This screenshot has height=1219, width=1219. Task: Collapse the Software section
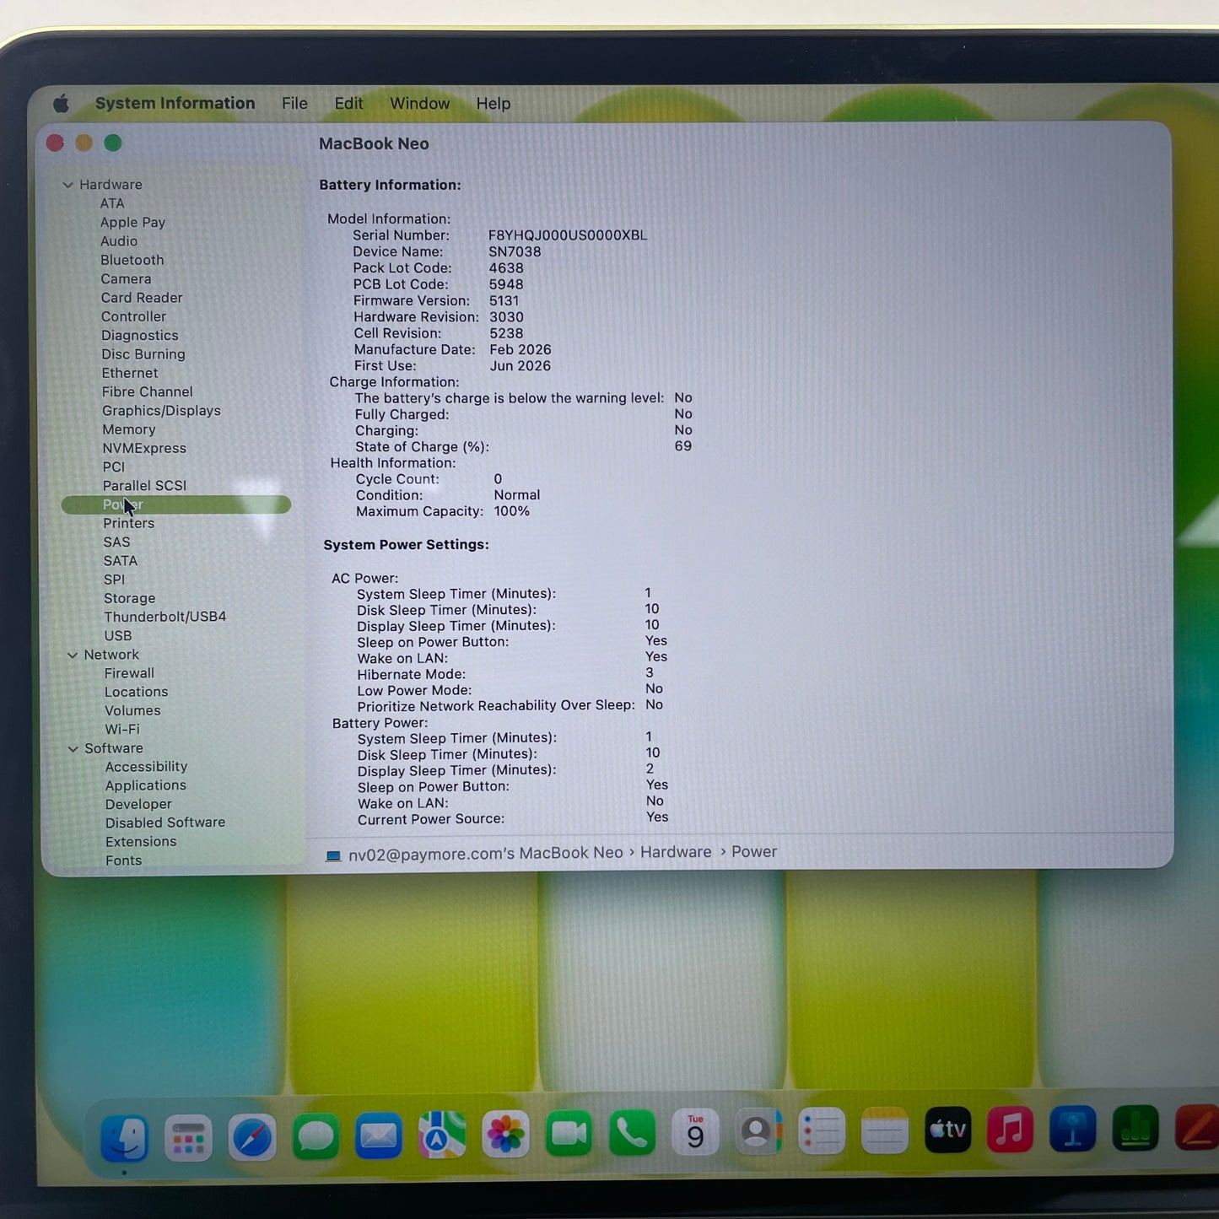(x=73, y=749)
